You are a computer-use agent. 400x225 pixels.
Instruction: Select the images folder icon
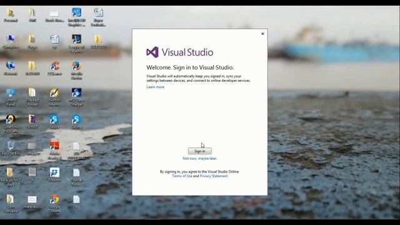32,149
